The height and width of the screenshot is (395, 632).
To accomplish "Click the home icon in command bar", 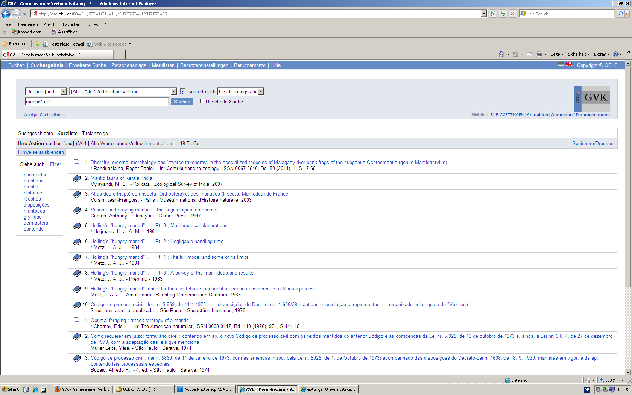I will 501,54.
